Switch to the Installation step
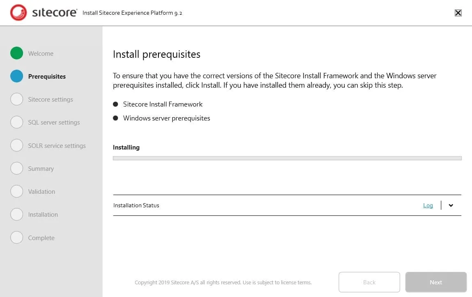The width and height of the screenshot is (472, 297). pyautogui.click(x=16, y=214)
